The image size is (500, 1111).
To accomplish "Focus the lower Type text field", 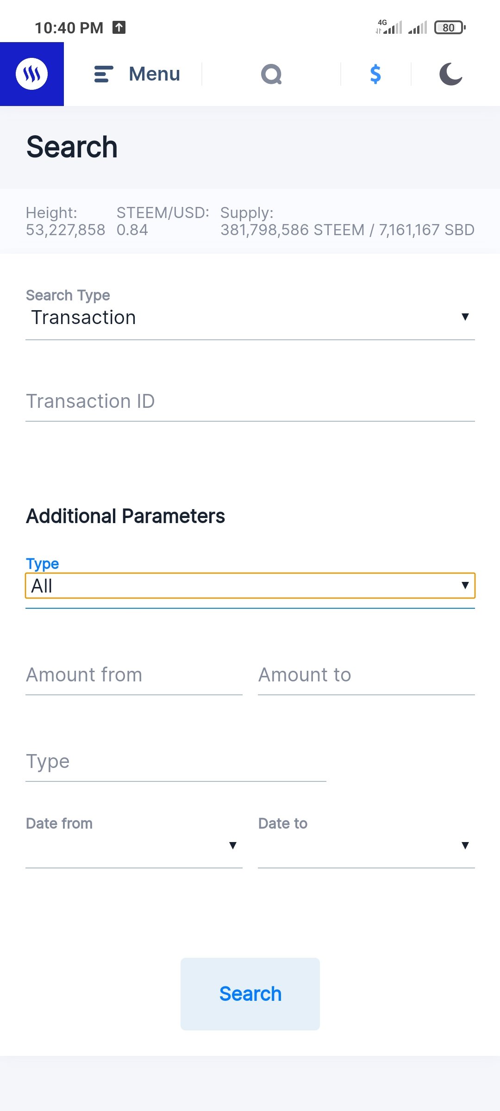I will pyautogui.click(x=176, y=761).
